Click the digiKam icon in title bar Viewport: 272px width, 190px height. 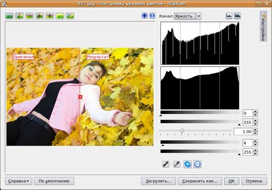5,4
